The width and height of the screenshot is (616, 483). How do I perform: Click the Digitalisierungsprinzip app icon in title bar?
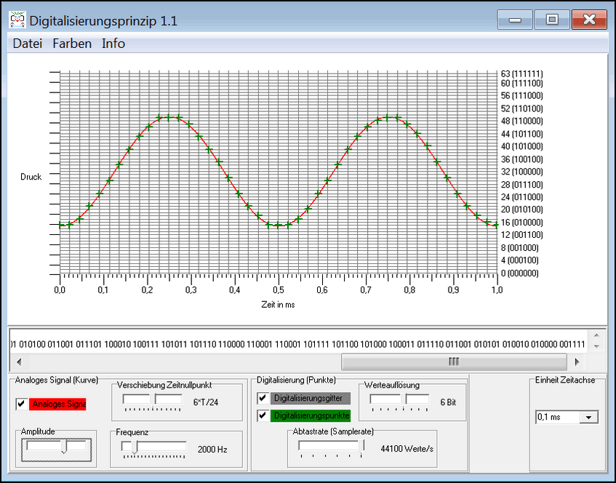[x=17, y=20]
